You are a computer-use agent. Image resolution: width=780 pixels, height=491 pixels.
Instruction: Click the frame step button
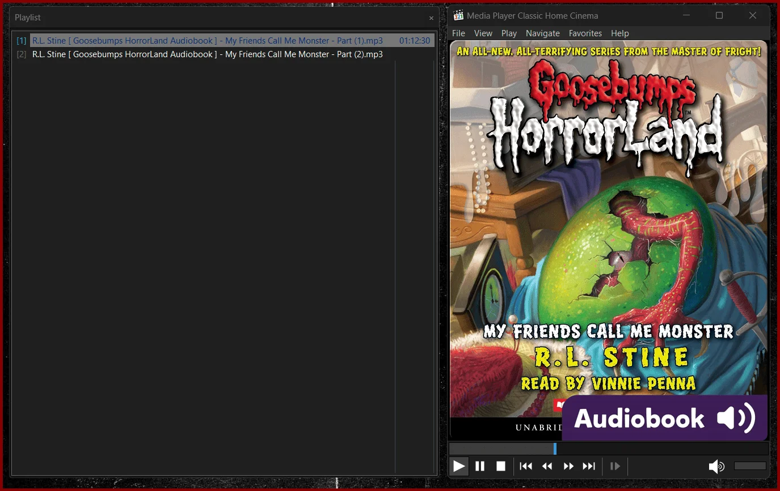615,466
